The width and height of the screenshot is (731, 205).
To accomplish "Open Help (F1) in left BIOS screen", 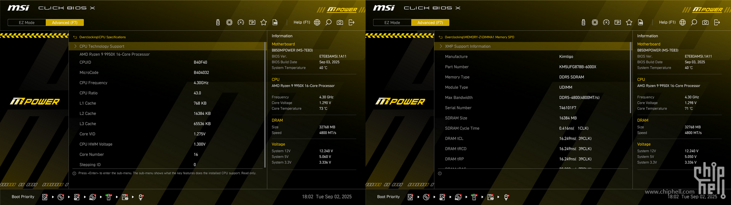I will [302, 22].
